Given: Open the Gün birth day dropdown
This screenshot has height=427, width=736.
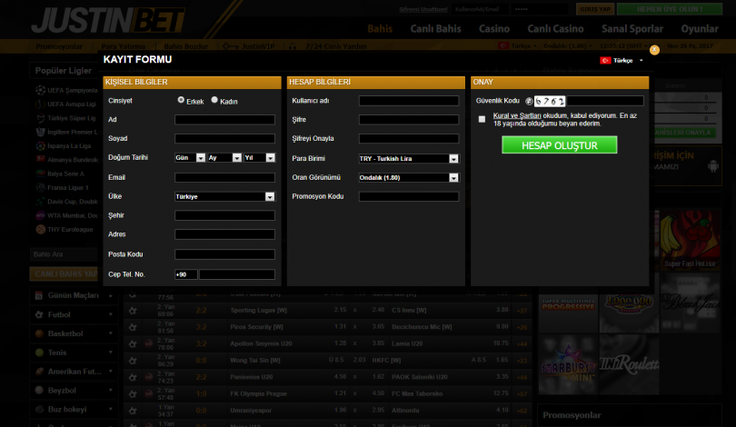Looking at the screenshot, I should [190, 158].
